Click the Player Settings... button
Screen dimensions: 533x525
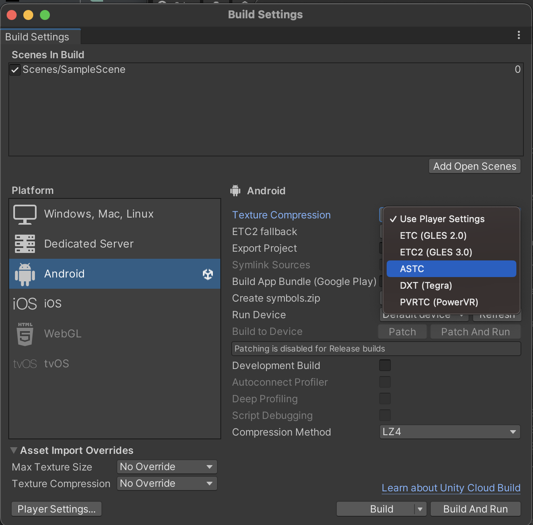tap(57, 509)
